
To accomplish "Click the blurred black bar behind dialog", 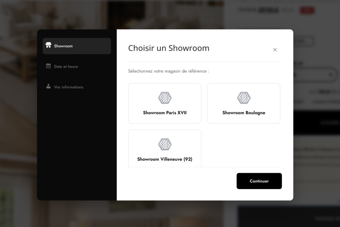I will pos(316,123).
